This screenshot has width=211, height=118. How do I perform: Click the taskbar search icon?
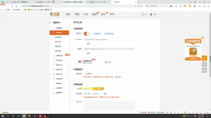point(8,116)
